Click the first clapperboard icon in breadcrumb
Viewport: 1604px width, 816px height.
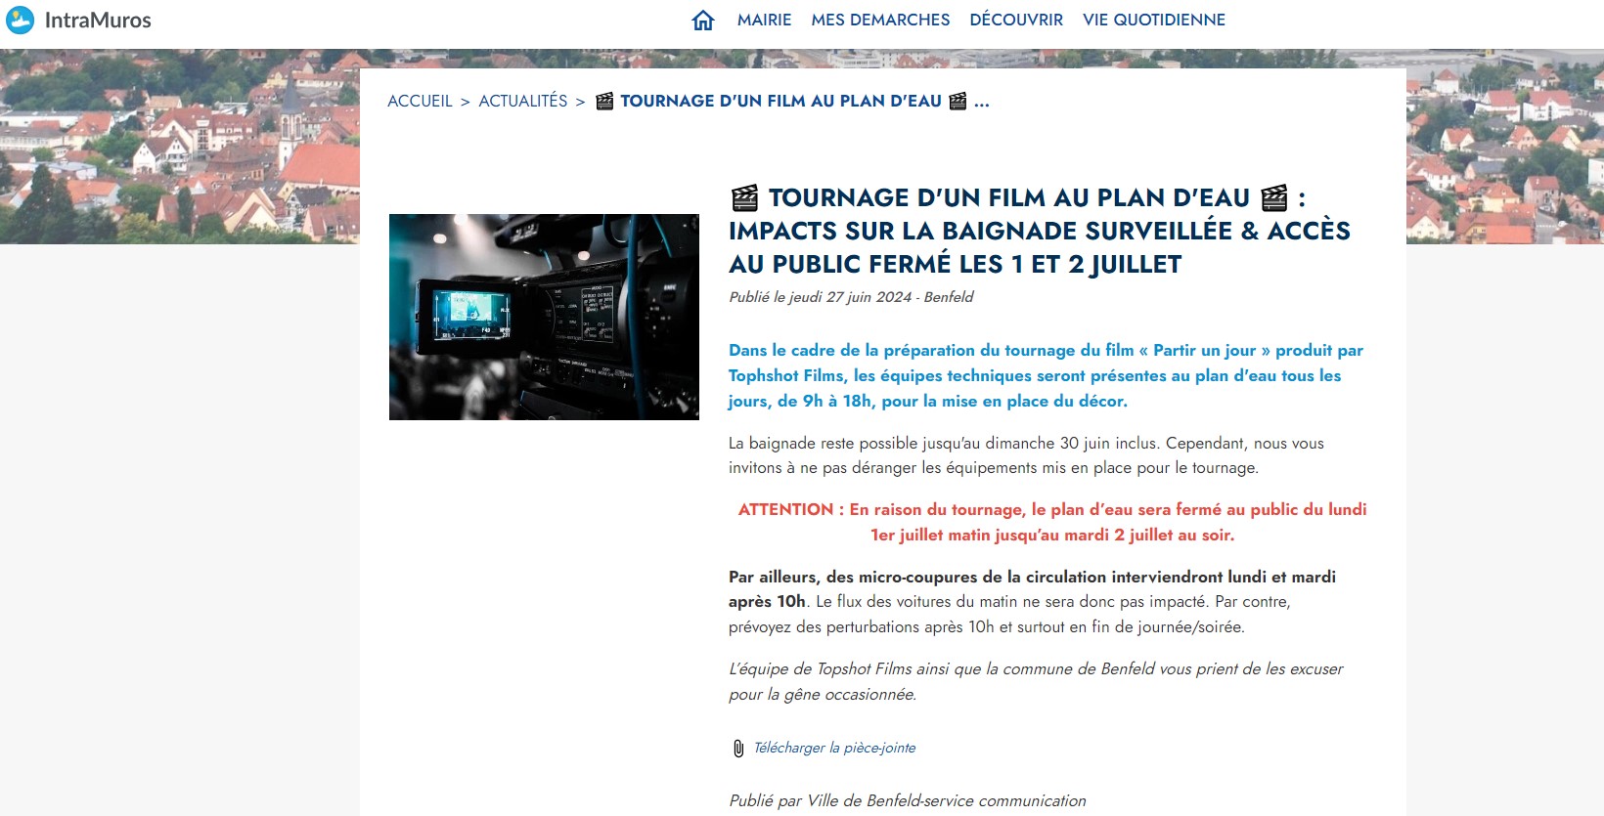tap(604, 102)
